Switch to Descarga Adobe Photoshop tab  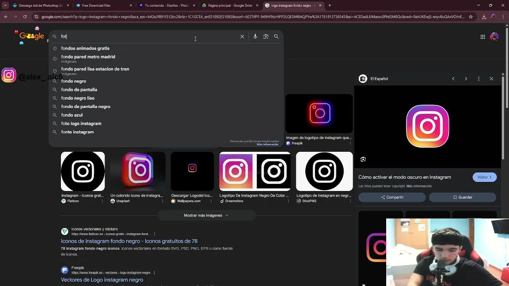[x=41, y=6]
